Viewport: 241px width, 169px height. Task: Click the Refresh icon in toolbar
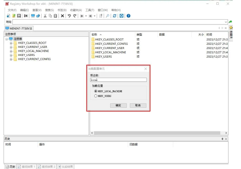[x=115, y=16]
